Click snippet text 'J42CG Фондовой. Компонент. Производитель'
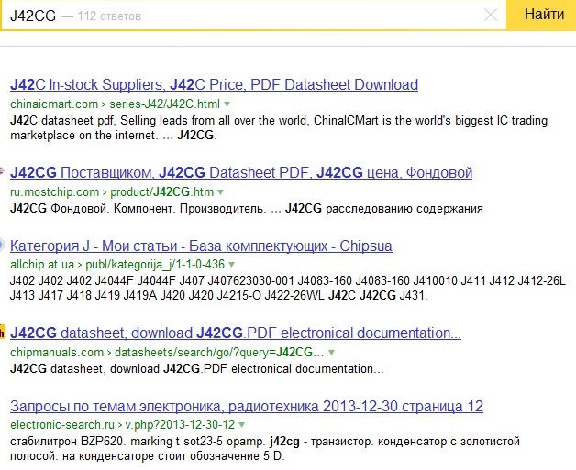The image size is (576, 470). tap(137, 208)
